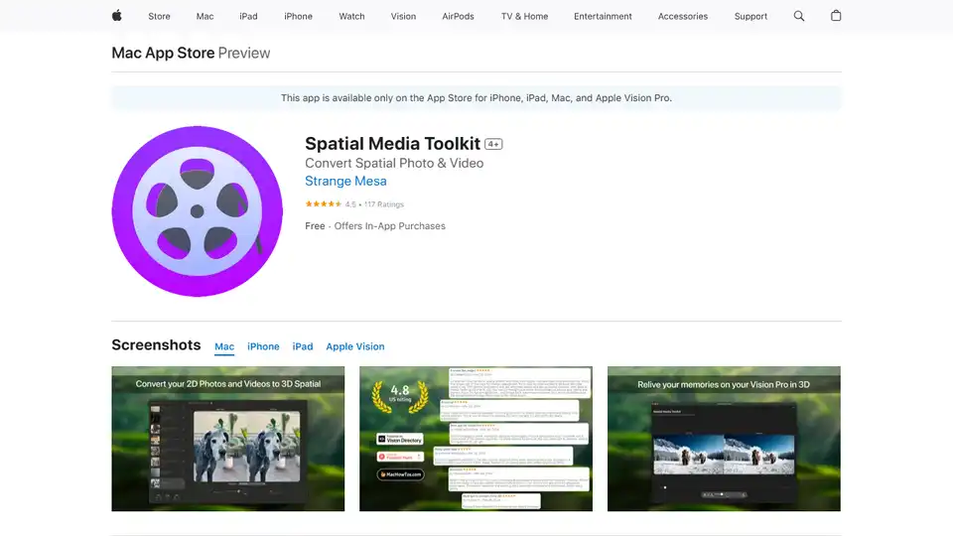The image size is (953, 536).
Task: Click the Apple logo icon
Action: click(x=117, y=16)
